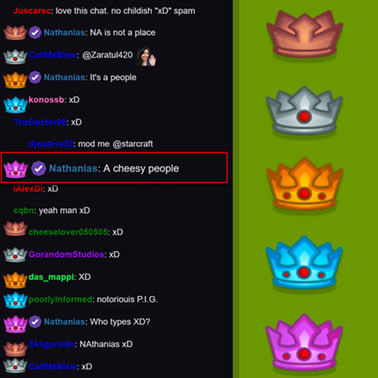The width and height of the screenshot is (378, 378).
Task: Click poorlyinformed username
Action: tap(60, 299)
